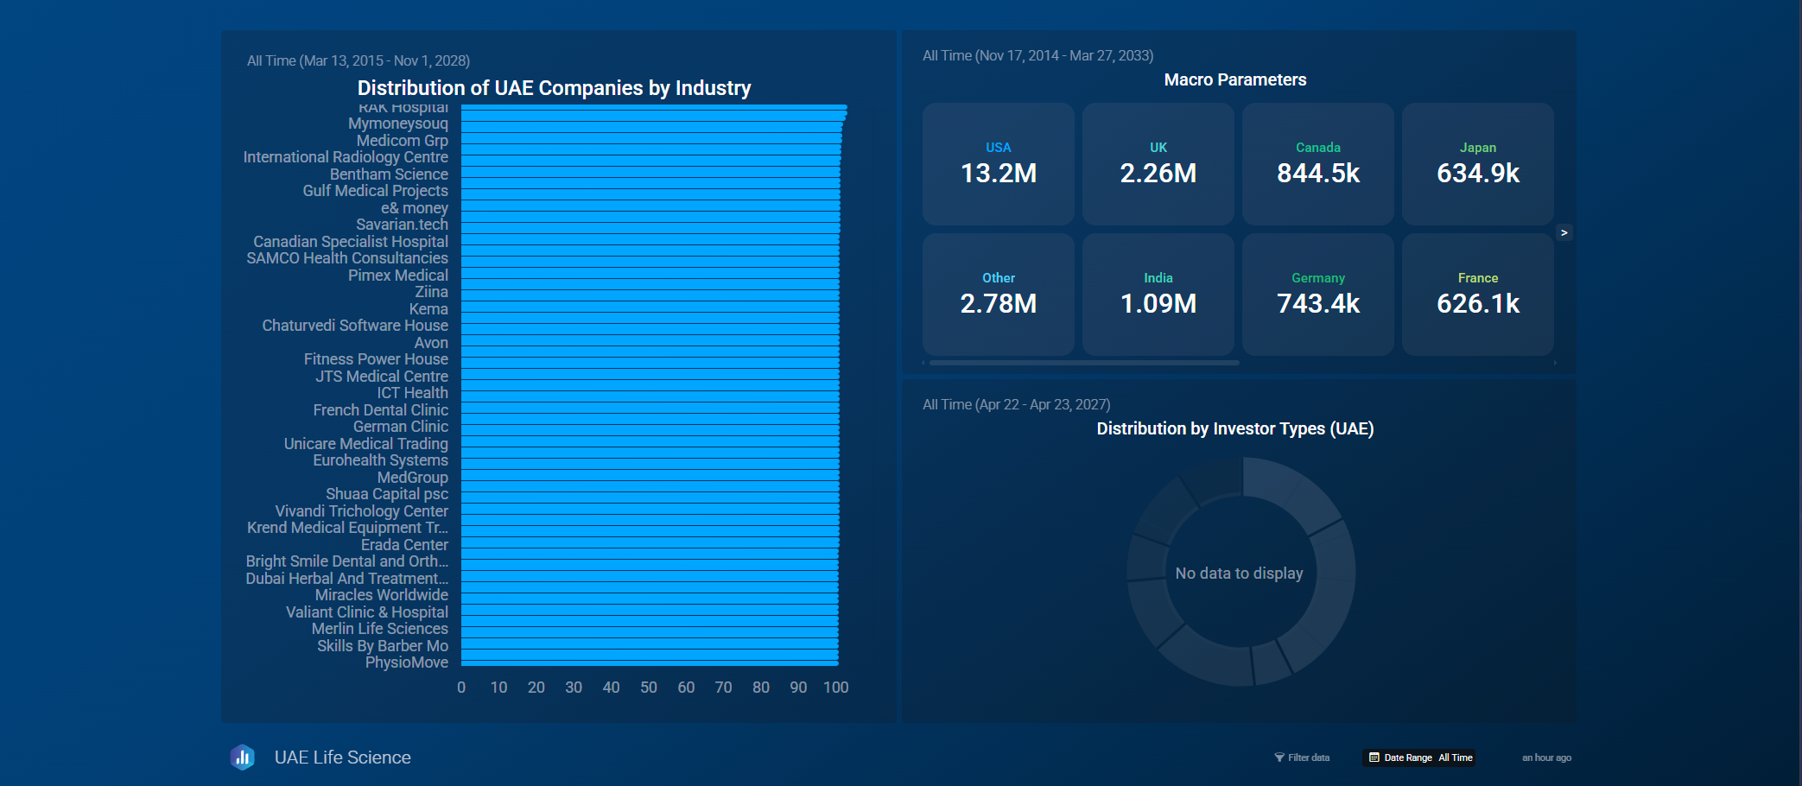Image resolution: width=1802 pixels, height=786 pixels.
Task: Click the Databox logo icon
Action: [243, 757]
